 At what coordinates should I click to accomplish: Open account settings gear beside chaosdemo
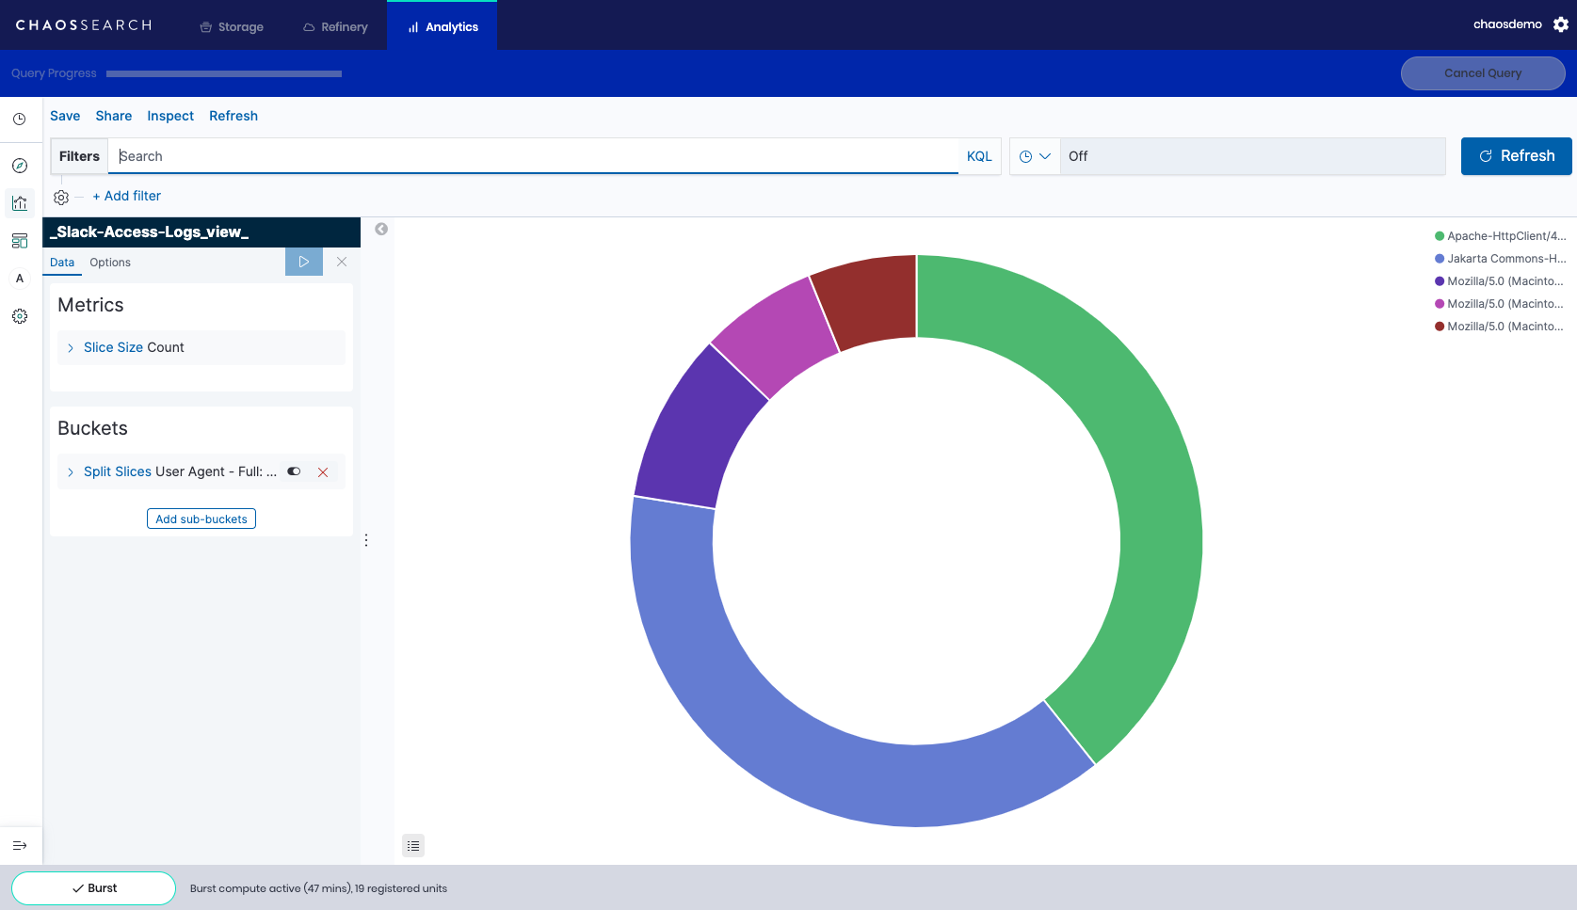1561,24
